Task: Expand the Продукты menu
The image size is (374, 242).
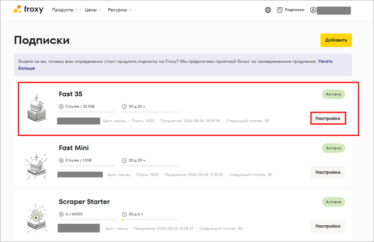Action: 65,10
